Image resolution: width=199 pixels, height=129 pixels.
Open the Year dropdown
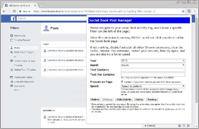pos(153,61)
